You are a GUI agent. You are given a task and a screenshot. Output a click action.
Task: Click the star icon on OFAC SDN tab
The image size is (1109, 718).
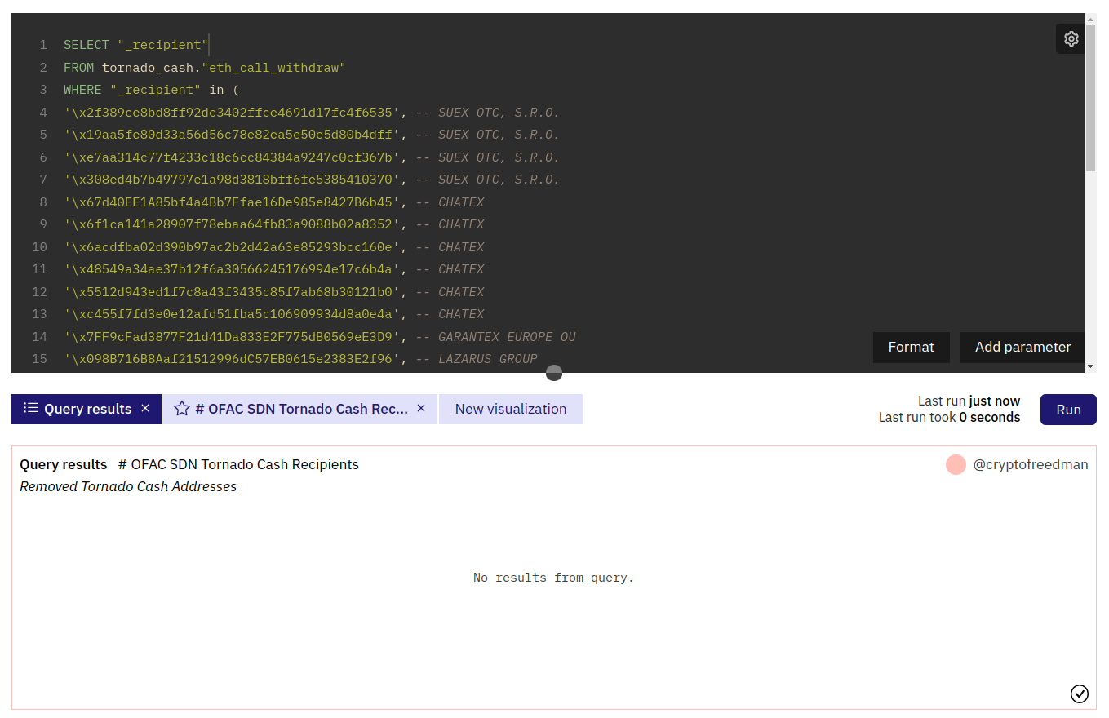point(182,409)
